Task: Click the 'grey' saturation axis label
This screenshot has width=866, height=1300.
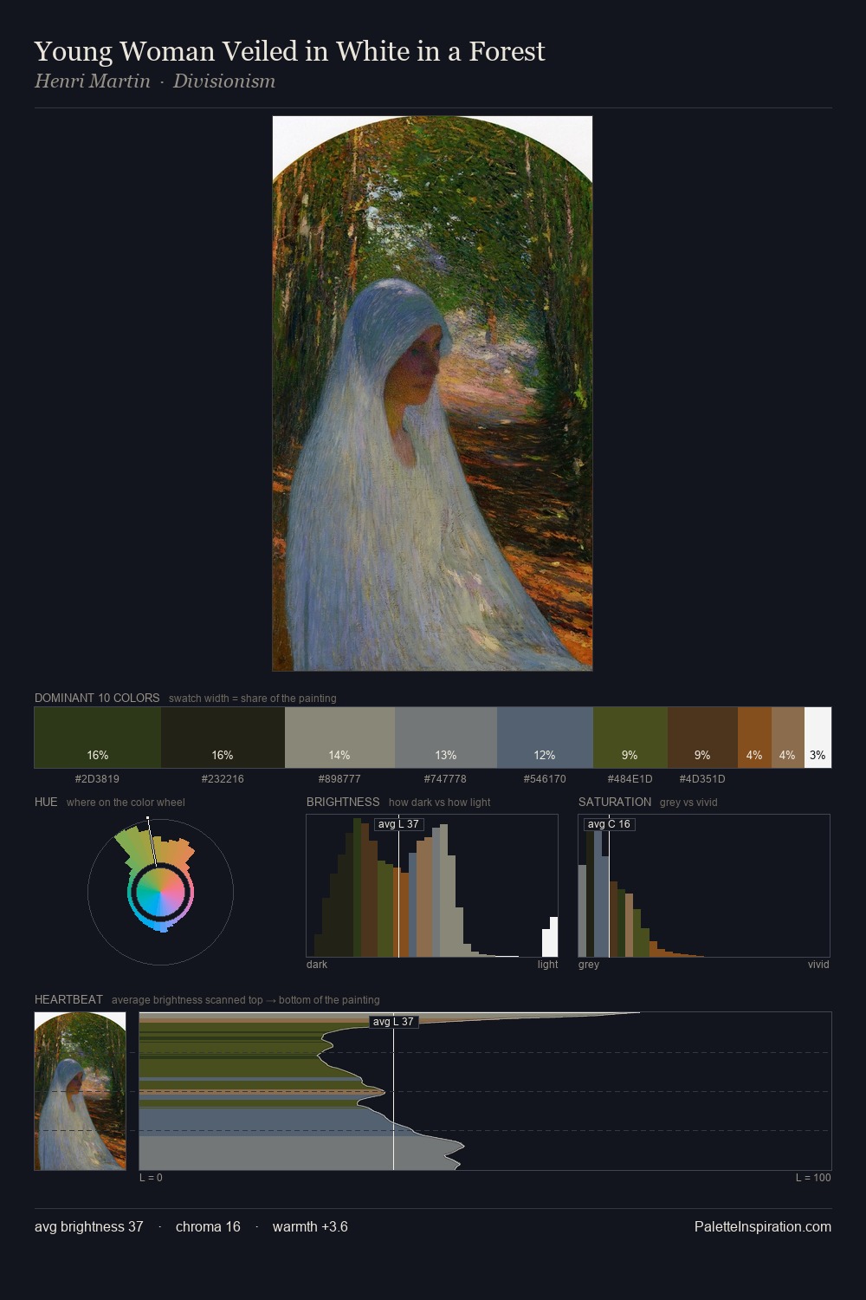Action: click(x=589, y=965)
